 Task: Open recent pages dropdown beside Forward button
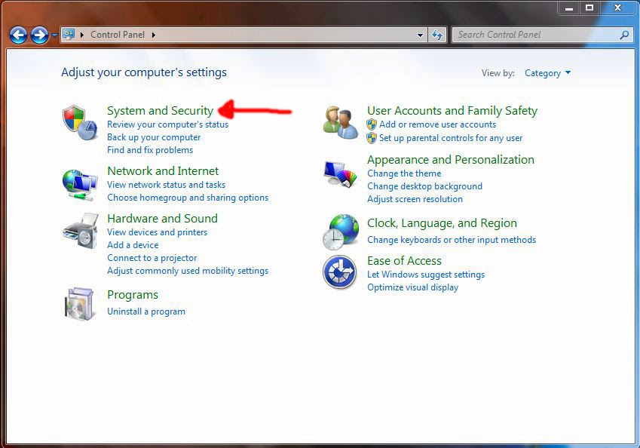pos(54,35)
